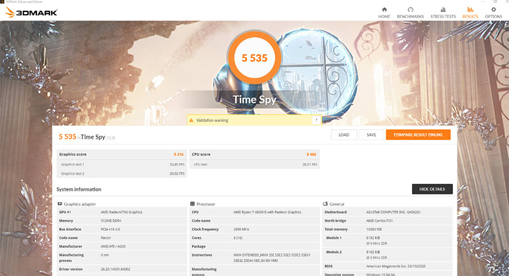Click the System information heading
The height and width of the screenshot is (276, 509).
[x=79, y=190]
